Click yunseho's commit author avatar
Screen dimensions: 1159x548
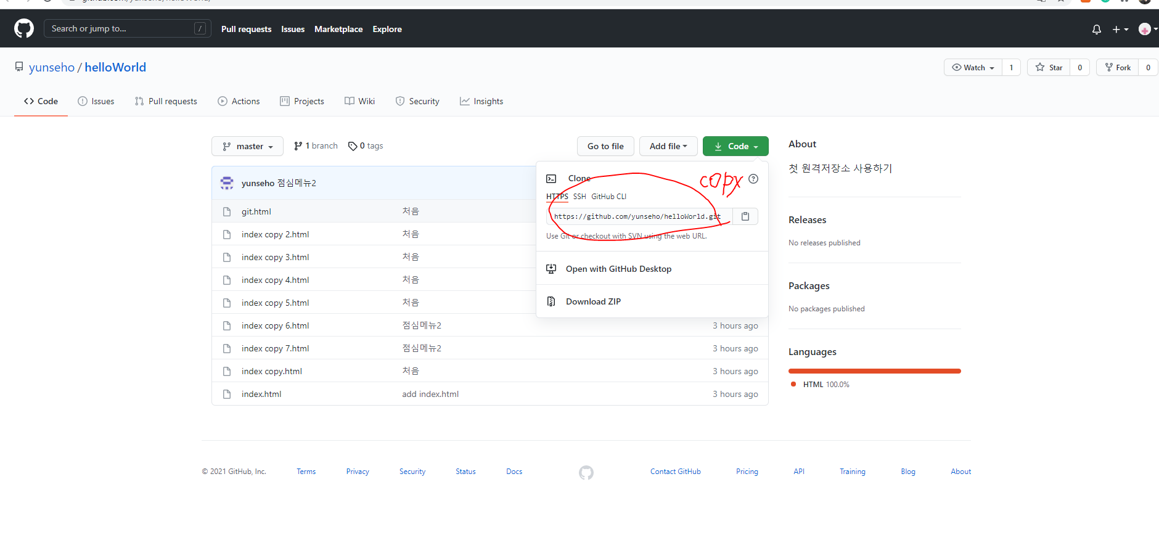227,183
